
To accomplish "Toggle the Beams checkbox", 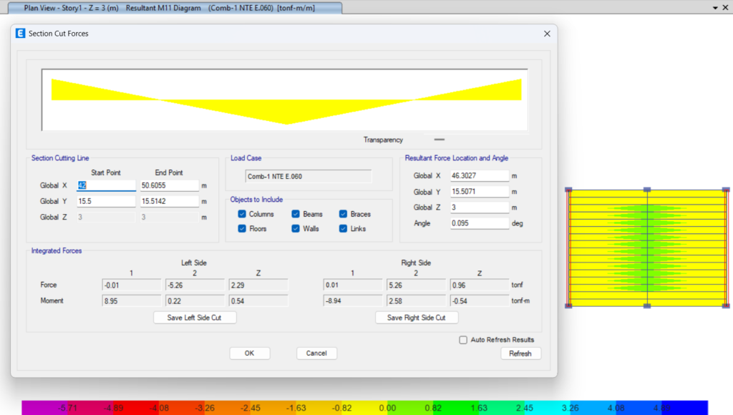I will [x=296, y=214].
